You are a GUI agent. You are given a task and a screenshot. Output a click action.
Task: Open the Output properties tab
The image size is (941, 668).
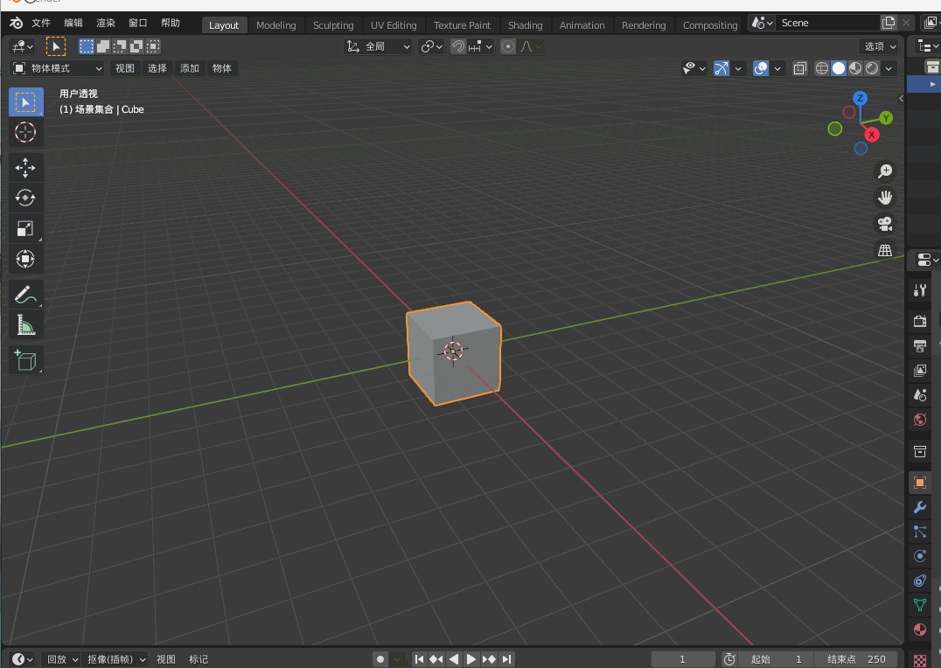[919, 345]
